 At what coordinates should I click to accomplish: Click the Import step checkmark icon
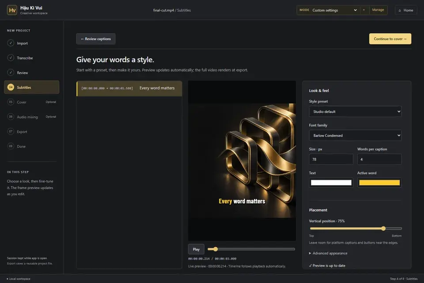(x=11, y=43)
